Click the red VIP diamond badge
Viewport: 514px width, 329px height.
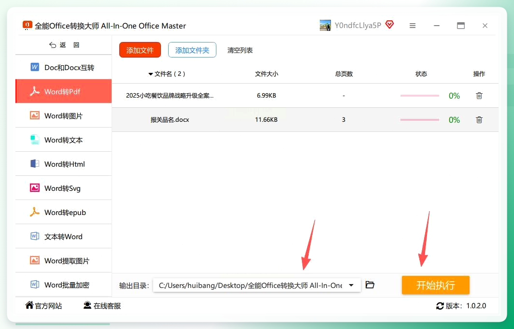coord(389,25)
